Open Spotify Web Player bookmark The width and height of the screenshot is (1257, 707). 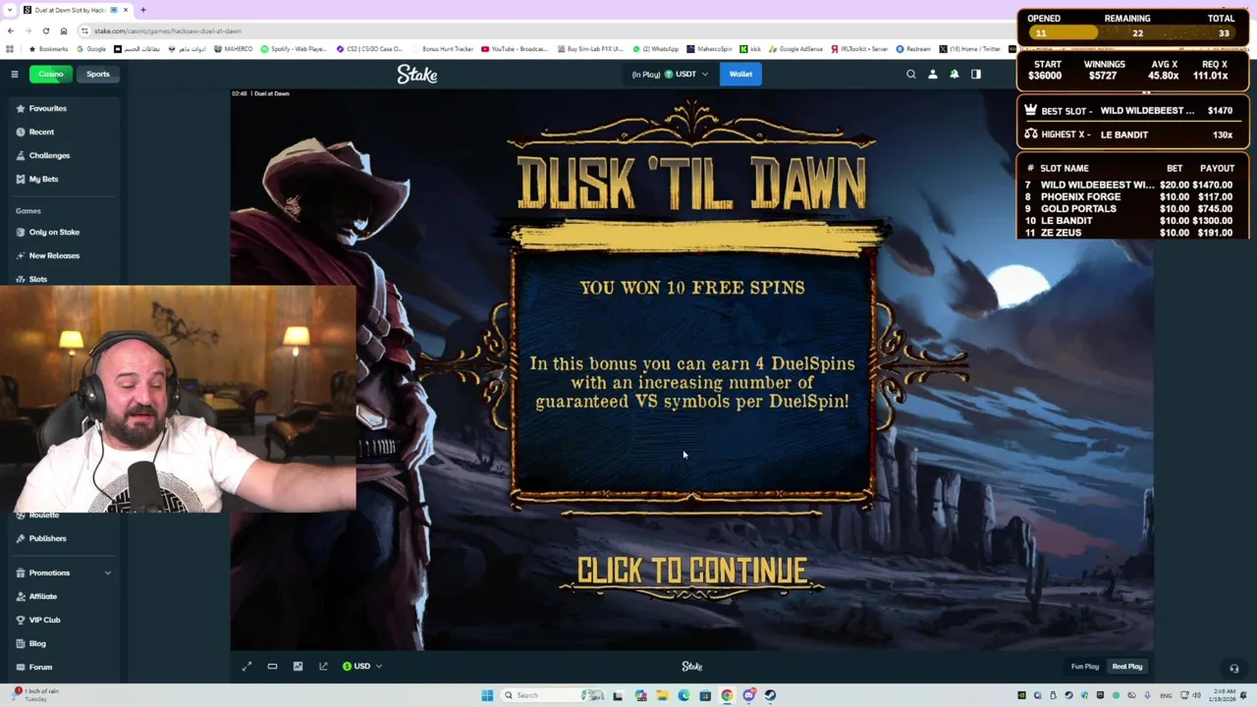[294, 48]
